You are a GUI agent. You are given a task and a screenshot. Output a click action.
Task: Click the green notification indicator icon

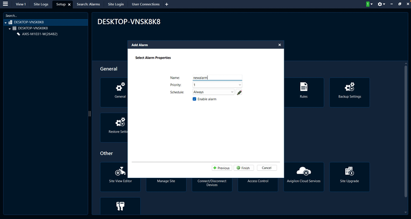tap(368, 4)
